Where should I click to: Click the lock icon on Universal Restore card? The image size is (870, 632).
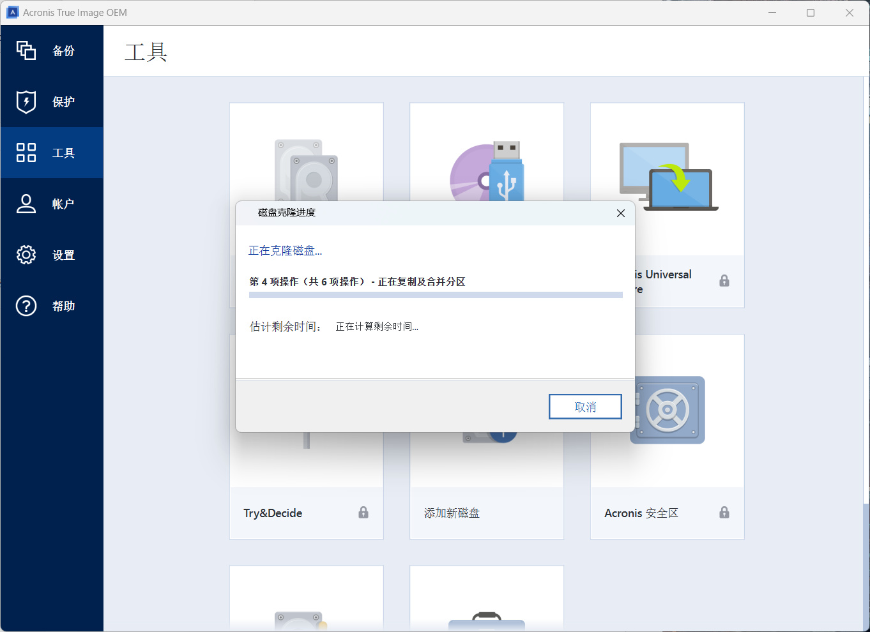(724, 281)
